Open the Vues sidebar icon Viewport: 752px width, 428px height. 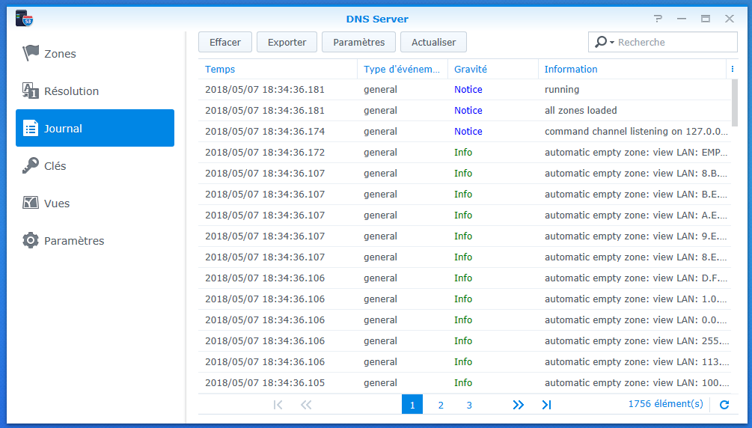(x=31, y=204)
